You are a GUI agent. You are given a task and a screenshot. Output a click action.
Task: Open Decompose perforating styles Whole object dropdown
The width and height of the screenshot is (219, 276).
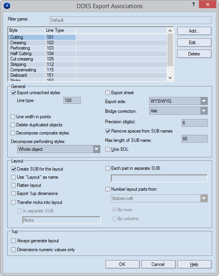click(59, 149)
